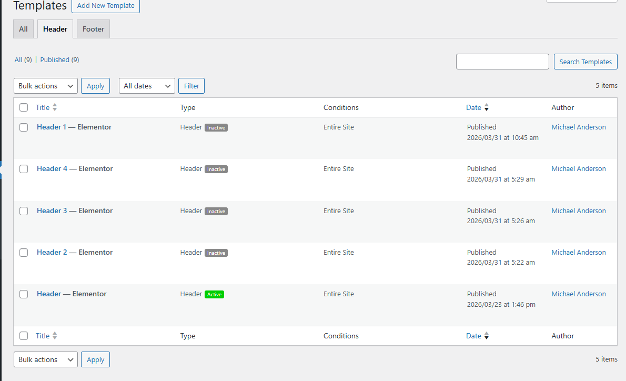
Task: Check the checkbox for Header — Elementor
Action: 23,294
